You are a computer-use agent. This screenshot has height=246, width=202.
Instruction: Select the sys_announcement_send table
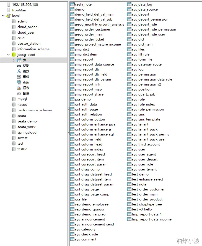pyautogui.click(x=94, y=224)
